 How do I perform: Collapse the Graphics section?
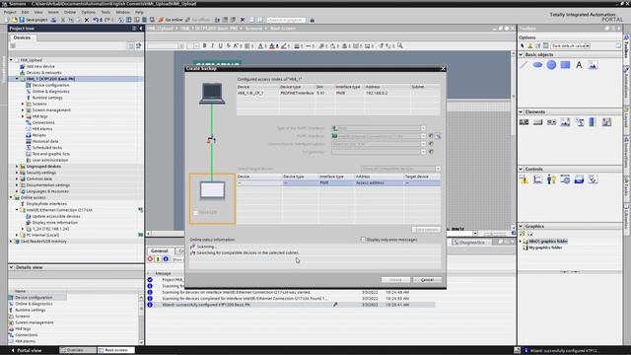pyautogui.click(x=521, y=226)
